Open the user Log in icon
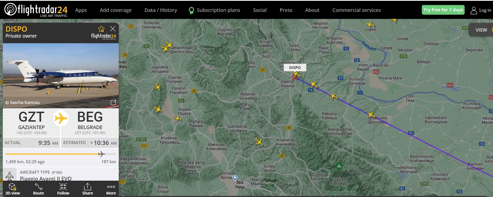The image size is (493, 197). [474, 10]
